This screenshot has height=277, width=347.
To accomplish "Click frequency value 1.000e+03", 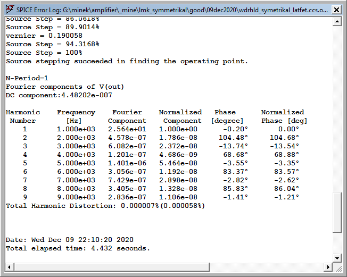I will pos(76,129).
